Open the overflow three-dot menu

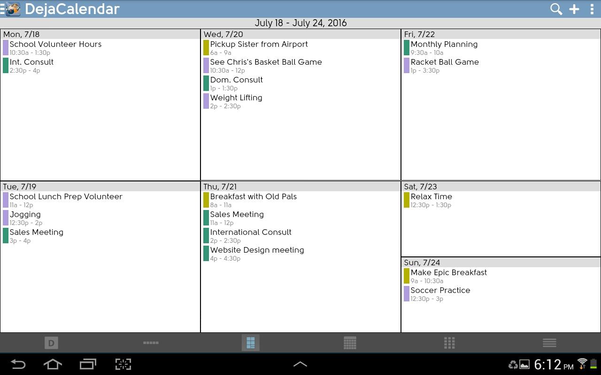point(592,9)
